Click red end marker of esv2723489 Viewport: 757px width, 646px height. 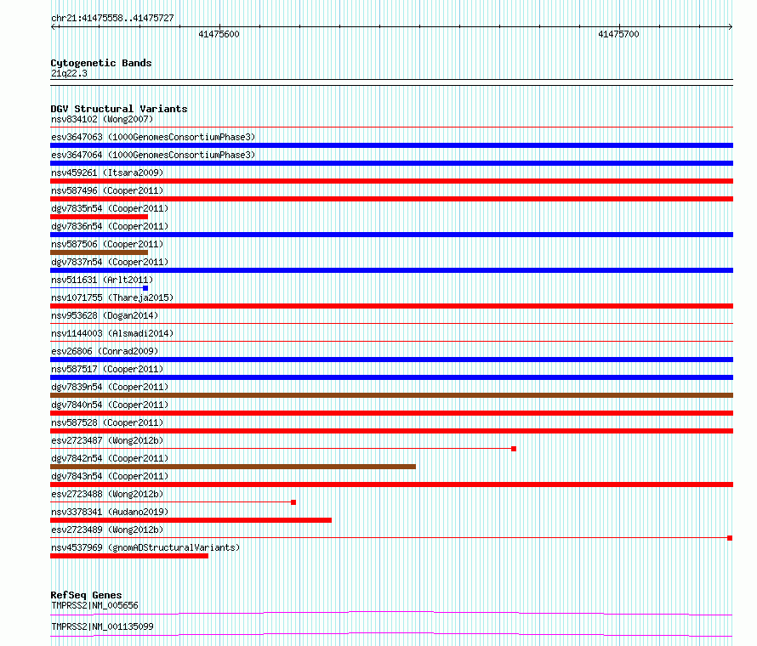(730, 538)
